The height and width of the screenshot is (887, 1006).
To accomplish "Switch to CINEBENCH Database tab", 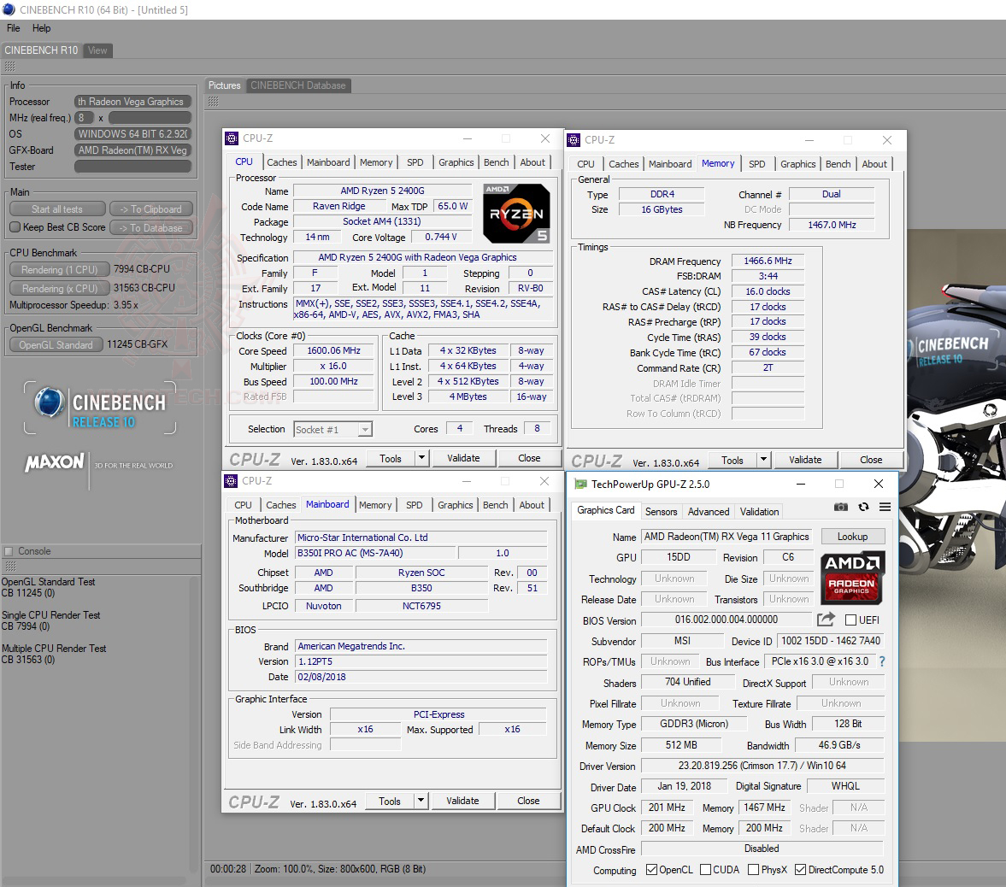I will pos(298,85).
